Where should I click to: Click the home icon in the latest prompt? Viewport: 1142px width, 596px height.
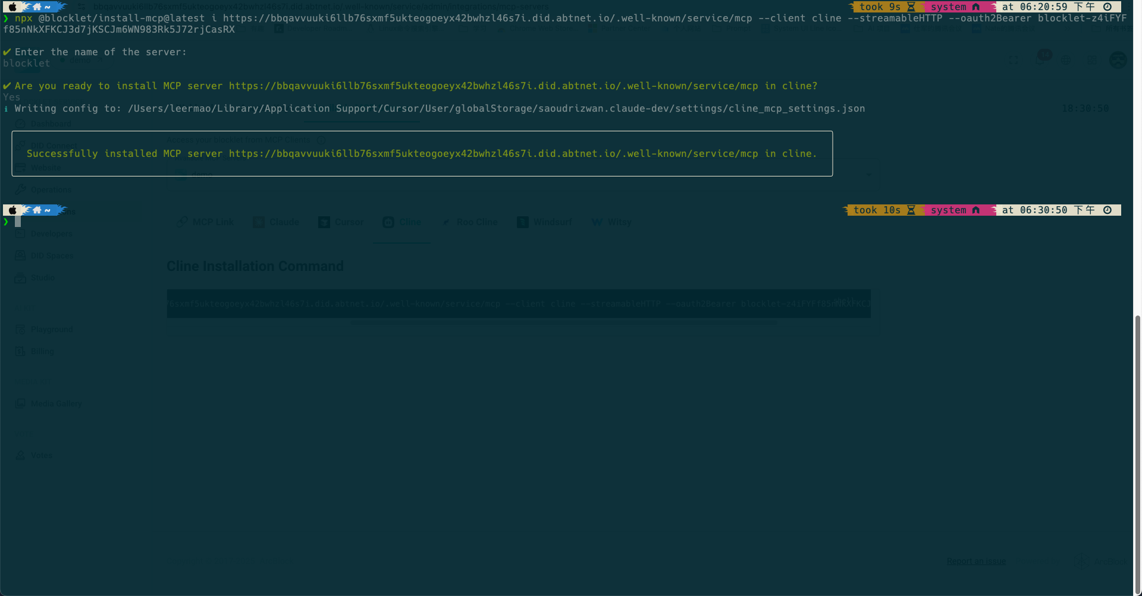click(37, 210)
